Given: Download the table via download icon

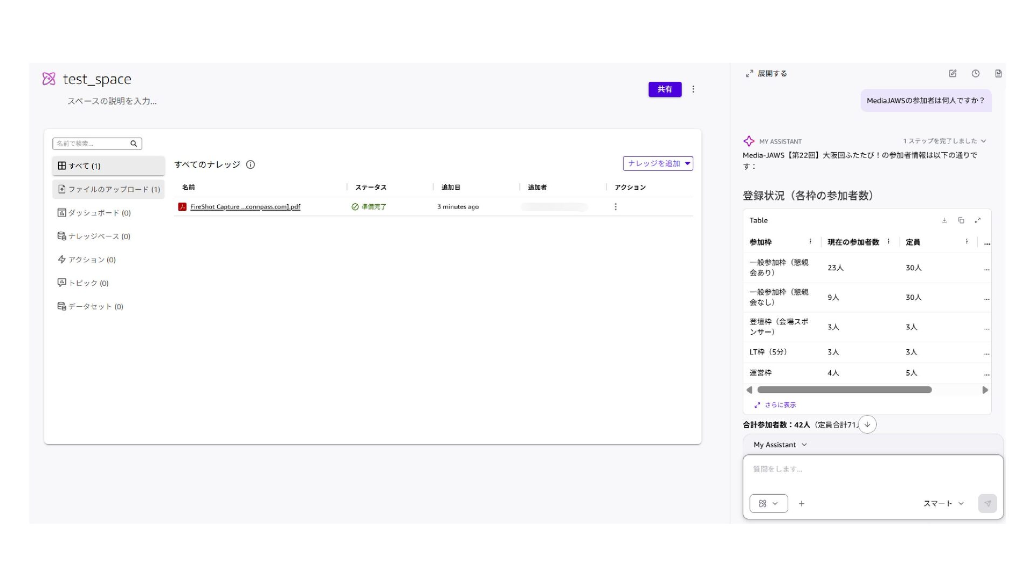Looking at the screenshot, I should (944, 220).
